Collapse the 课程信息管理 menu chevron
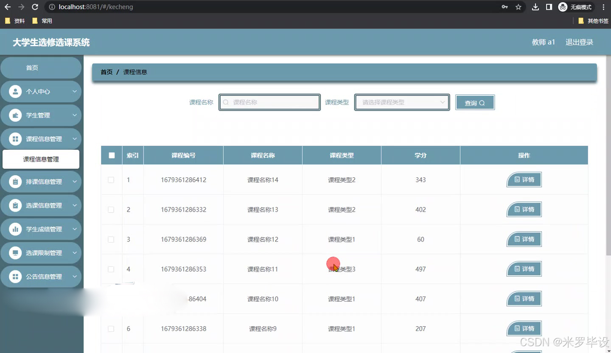Screen dimensions: 611x353 point(75,139)
